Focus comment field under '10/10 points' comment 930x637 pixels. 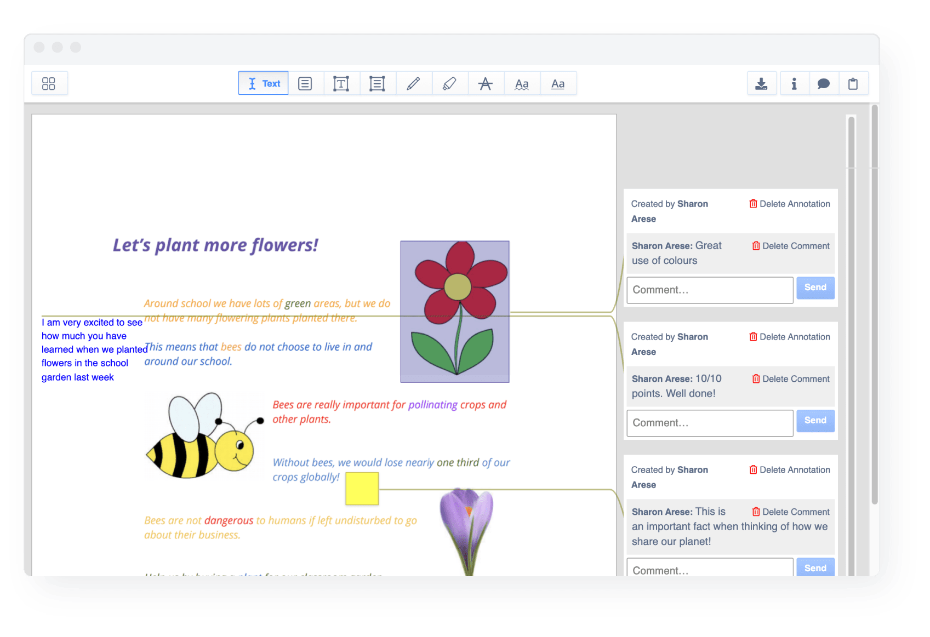(x=710, y=423)
